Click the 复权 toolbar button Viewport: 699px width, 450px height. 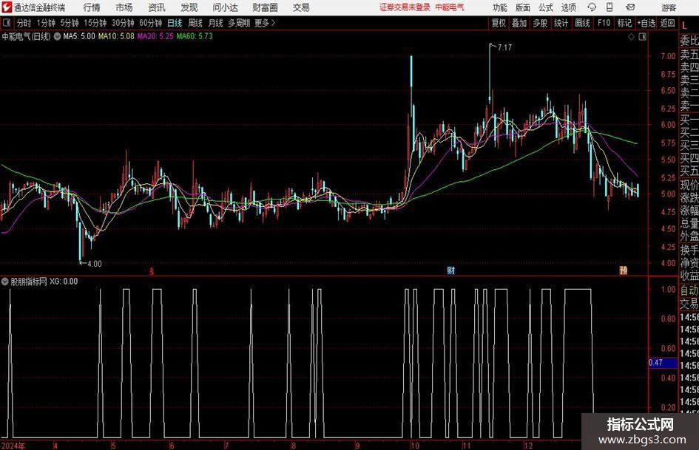pos(499,23)
